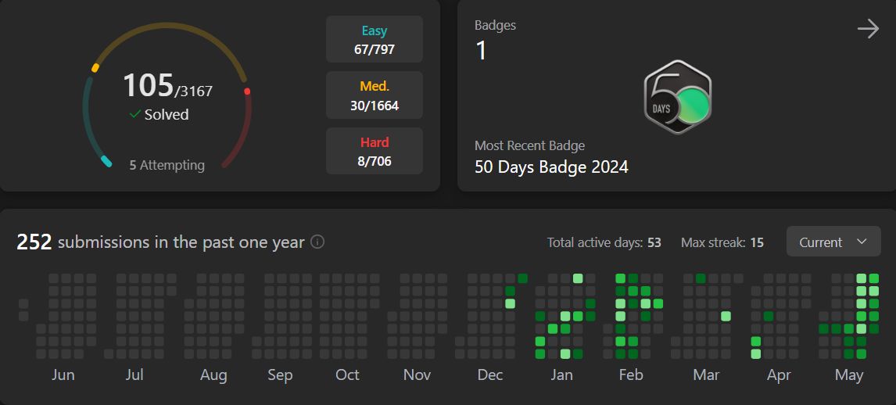Click the Feb label in heatmap
896x405 pixels.
click(x=631, y=375)
